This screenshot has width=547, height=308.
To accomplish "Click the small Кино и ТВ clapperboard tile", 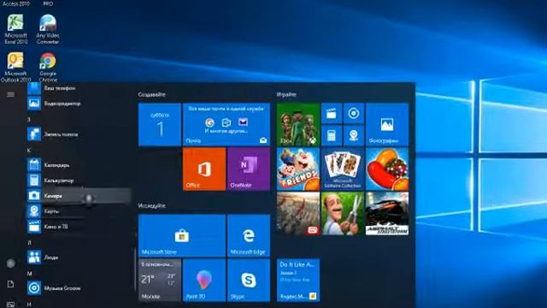I will tap(332, 114).
